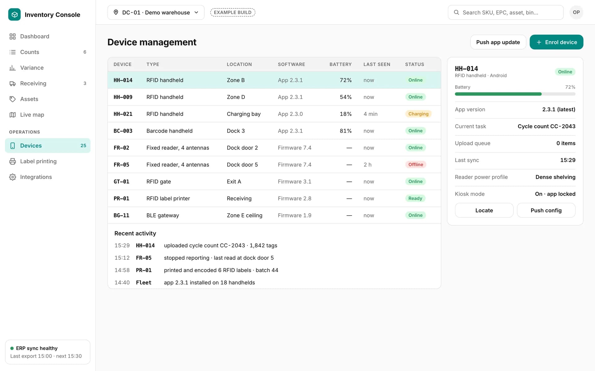Click the plus icon on Enrol device
This screenshot has width=595, height=371.
click(539, 42)
